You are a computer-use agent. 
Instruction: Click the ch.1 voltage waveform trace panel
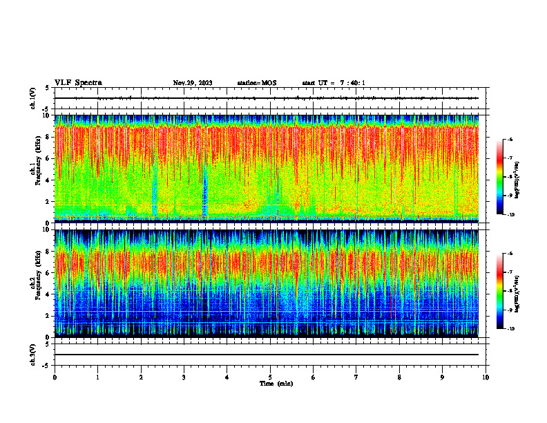click(271, 98)
